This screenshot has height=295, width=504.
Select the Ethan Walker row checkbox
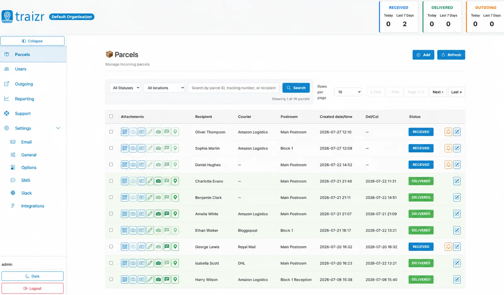111,230
